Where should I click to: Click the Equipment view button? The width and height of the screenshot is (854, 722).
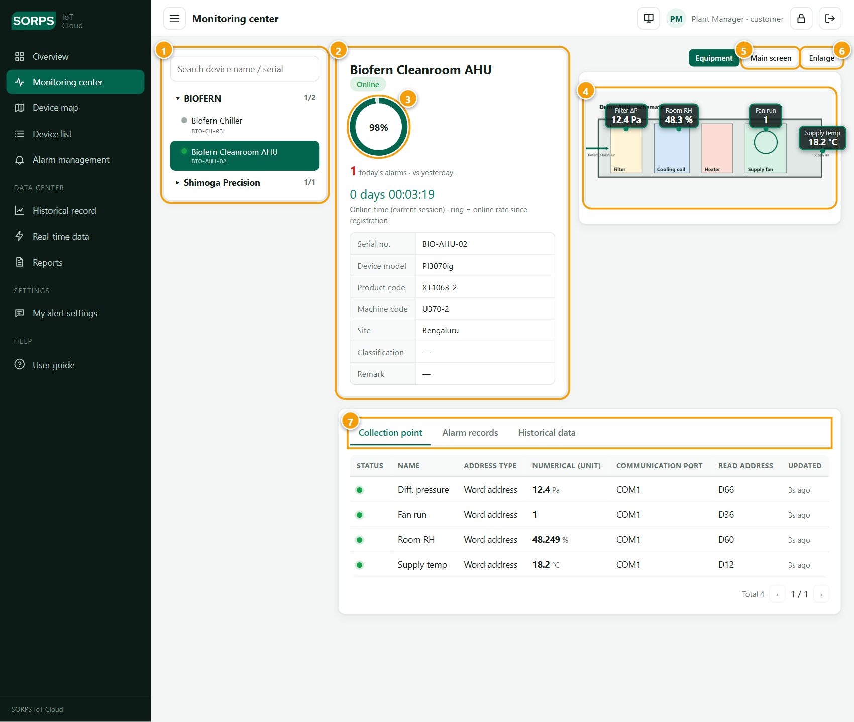(x=714, y=58)
